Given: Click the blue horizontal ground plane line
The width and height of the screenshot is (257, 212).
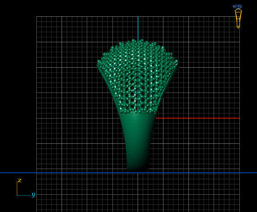Looking at the screenshot, I should click(129, 173).
